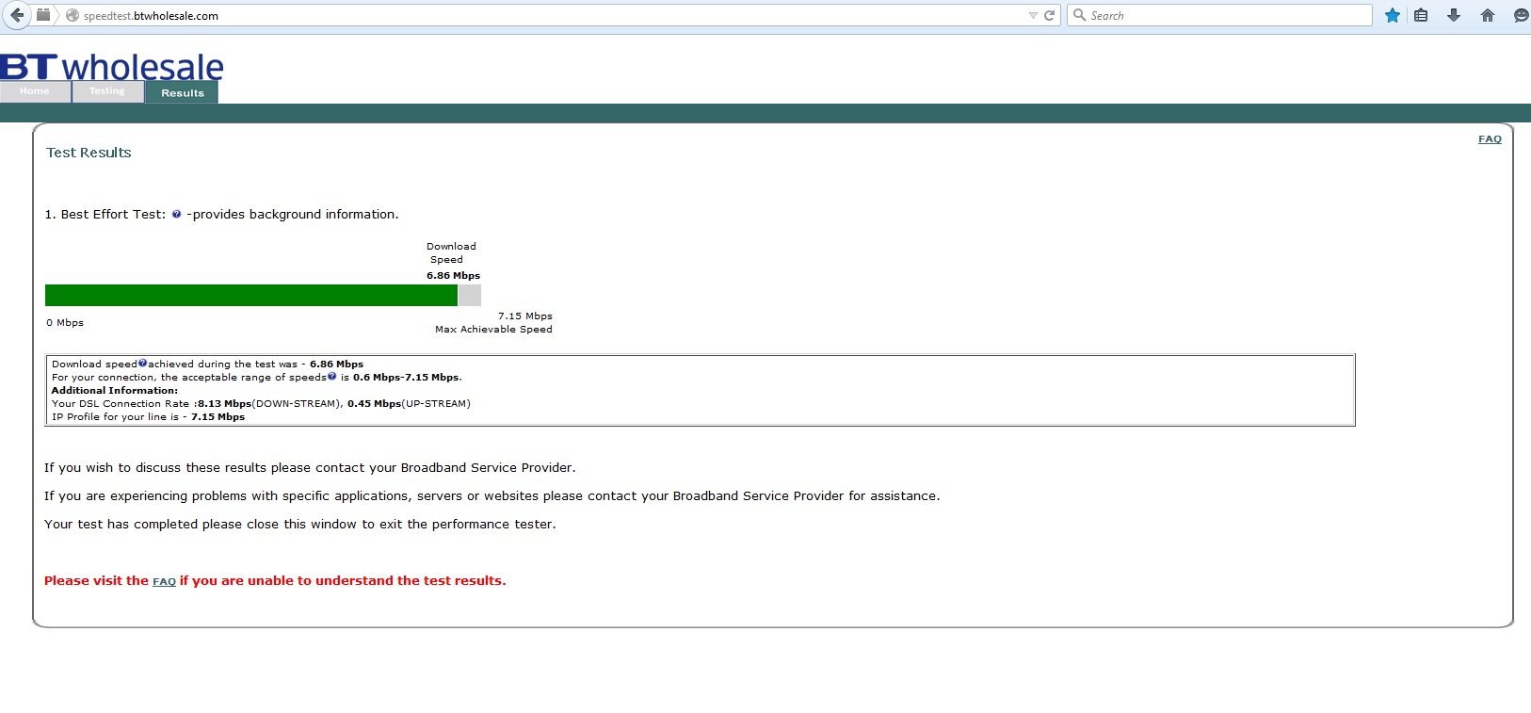Switch to the Home tab
Screen dimensions: 1531x713
tap(35, 91)
